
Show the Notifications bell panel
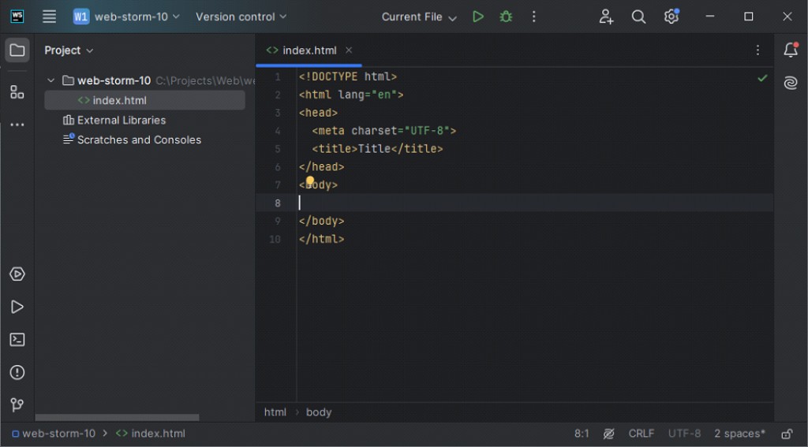pos(791,50)
